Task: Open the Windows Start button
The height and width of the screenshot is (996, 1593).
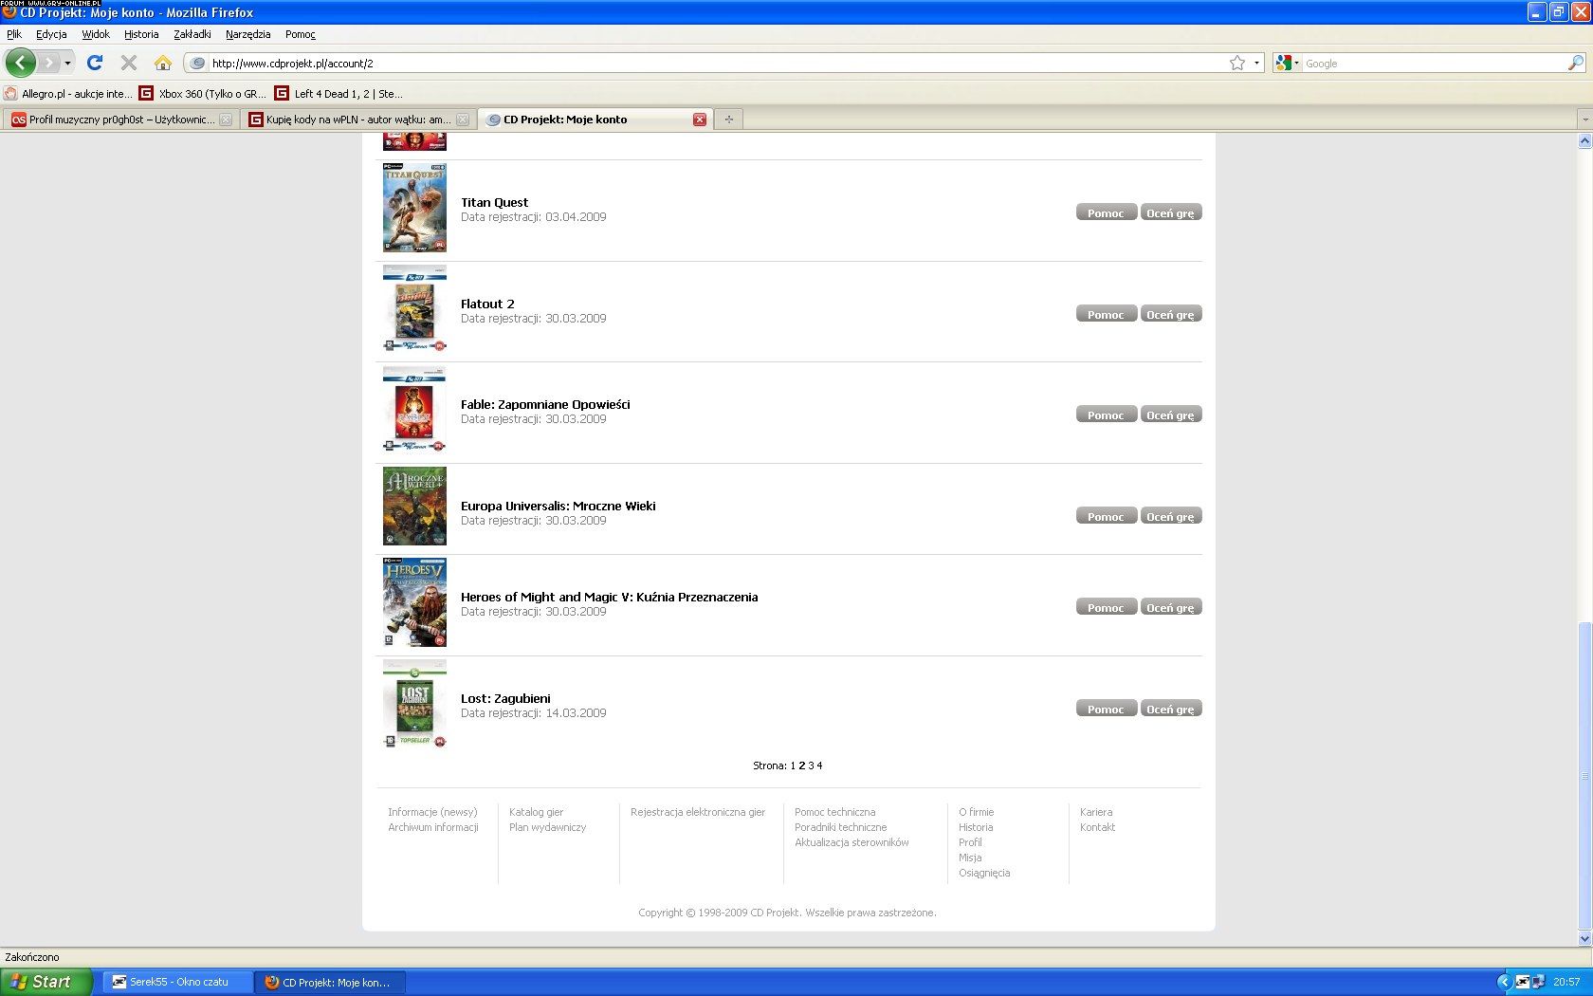Action: click(46, 982)
